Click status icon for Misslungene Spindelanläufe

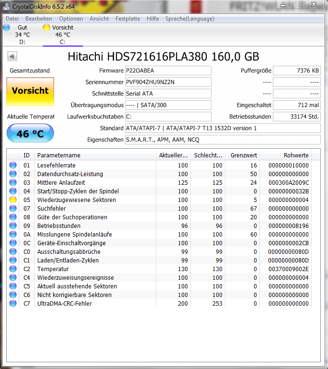point(13,234)
